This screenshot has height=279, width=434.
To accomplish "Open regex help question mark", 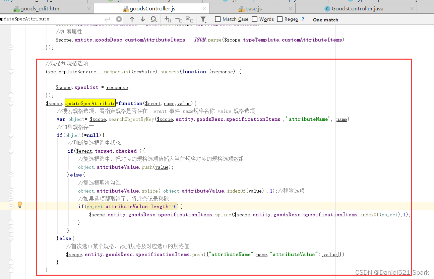I will (303, 19).
